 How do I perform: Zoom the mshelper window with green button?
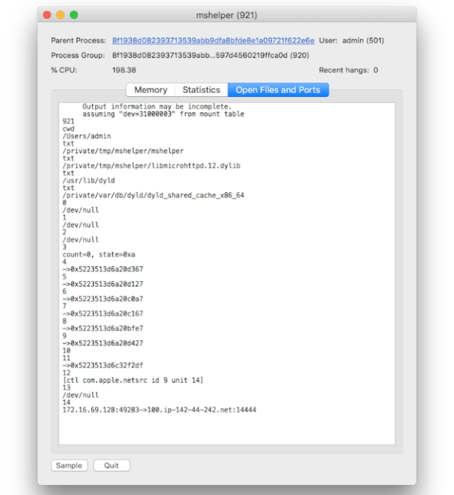point(74,15)
